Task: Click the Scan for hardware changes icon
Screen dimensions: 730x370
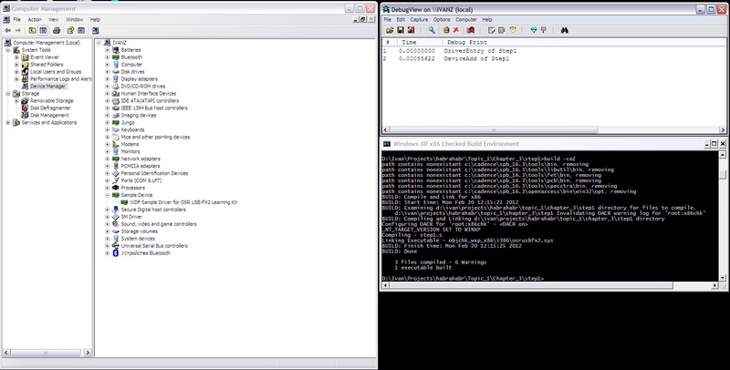Action: (96, 30)
